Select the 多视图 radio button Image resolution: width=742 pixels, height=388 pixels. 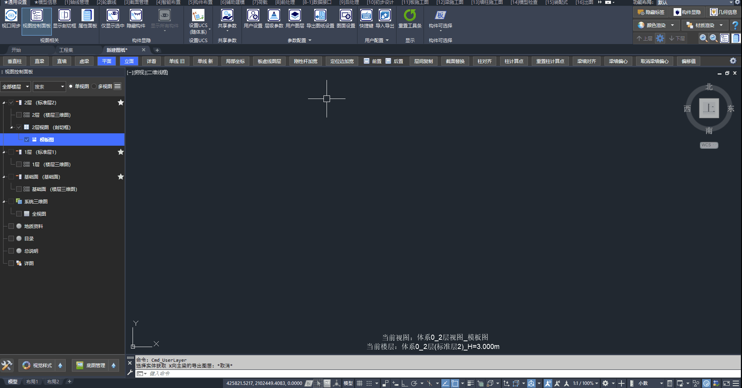point(94,86)
